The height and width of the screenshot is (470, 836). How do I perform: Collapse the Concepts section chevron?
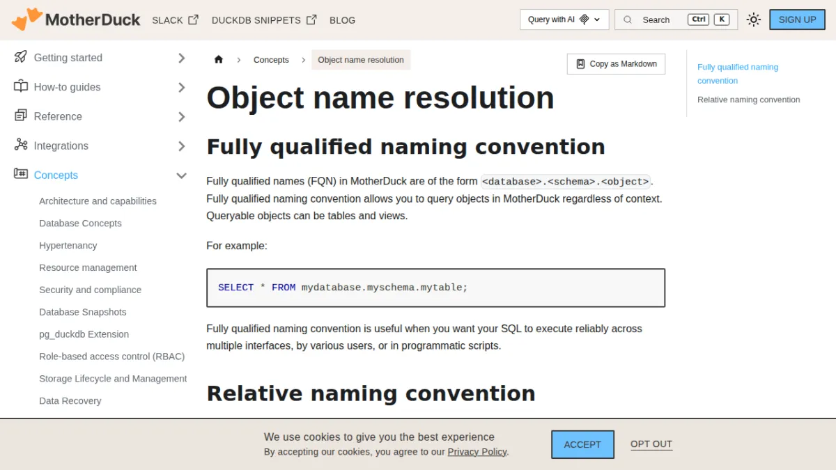click(x=182, y=175)
